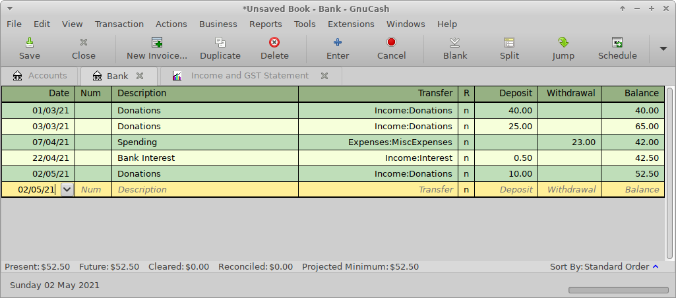
Task: Open the Edit menu
Action: (x=42, y=24)
